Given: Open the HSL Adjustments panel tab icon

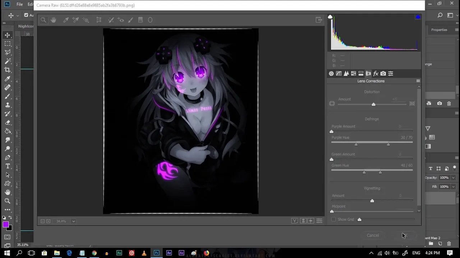Looking at the screenshot, I should point(354,73).
